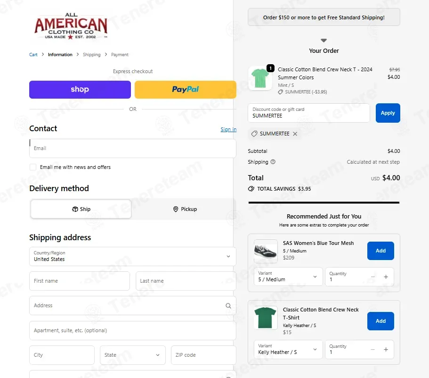The image size is (429, 378).
Task: Click the Sign in link
Action: (x=228, y=129)
